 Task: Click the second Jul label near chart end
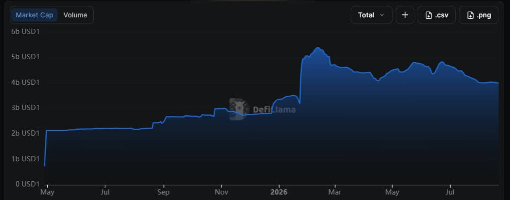[x=450, y=192]
